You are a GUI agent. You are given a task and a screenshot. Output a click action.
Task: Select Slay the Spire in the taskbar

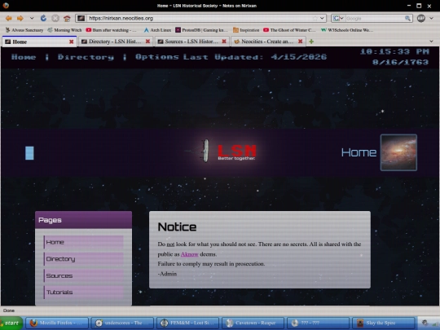pos(383,323)
